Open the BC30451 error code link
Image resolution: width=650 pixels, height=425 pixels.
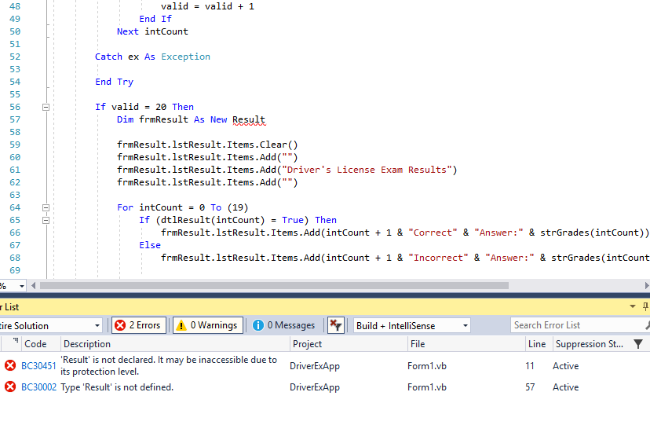click(38, 366)
